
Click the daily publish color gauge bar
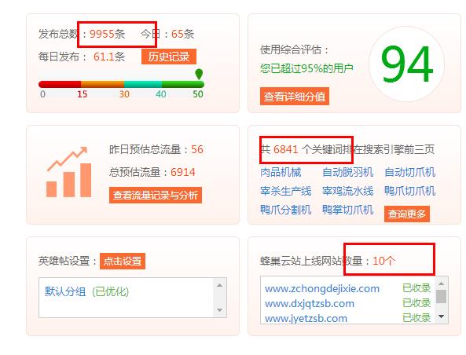coord(121,84)
